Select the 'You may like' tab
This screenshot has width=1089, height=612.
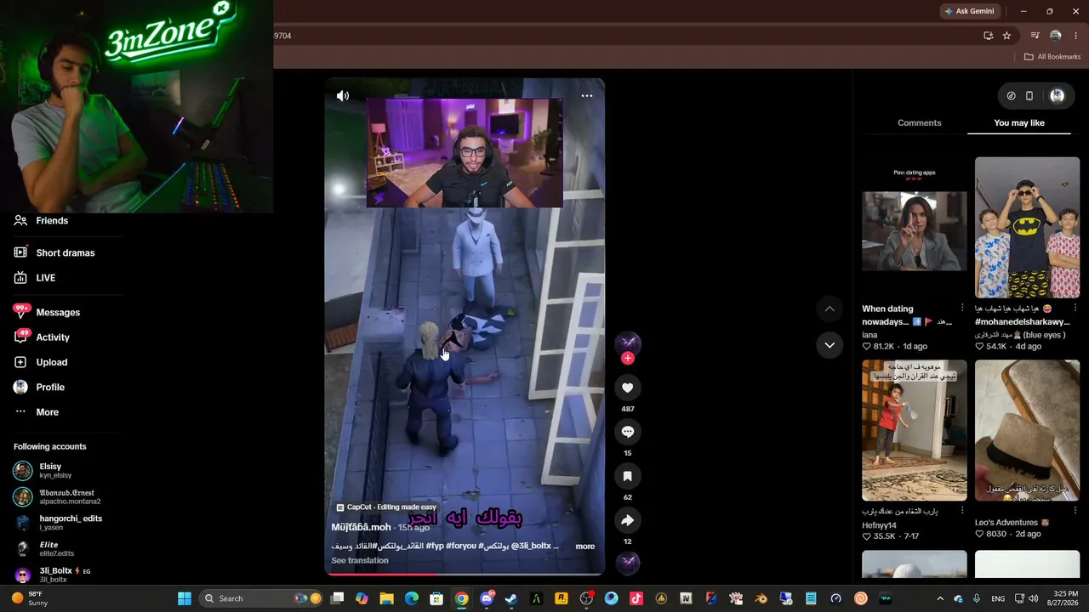coord(1019,123)
